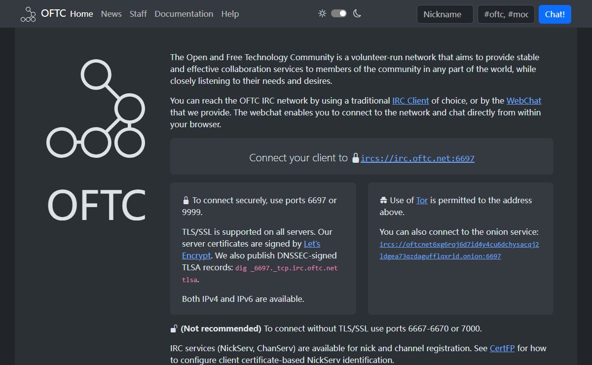Click the sun light-mode icon
592x365 pixels.
tap(322, 13)
